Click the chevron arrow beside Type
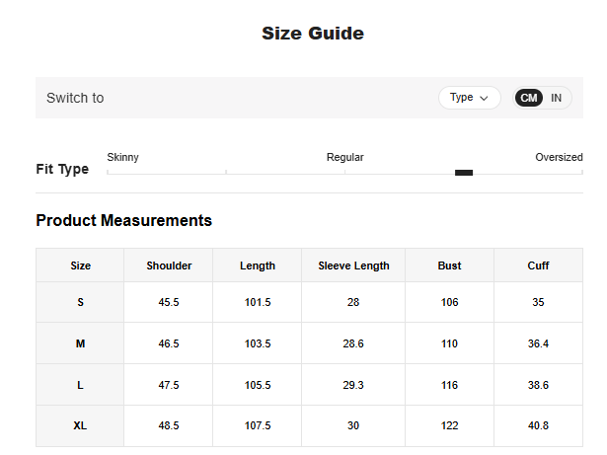 point(484,98)
